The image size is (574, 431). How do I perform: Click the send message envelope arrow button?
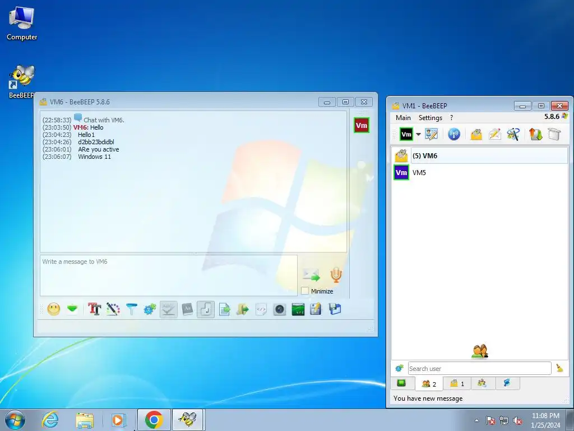311,274
